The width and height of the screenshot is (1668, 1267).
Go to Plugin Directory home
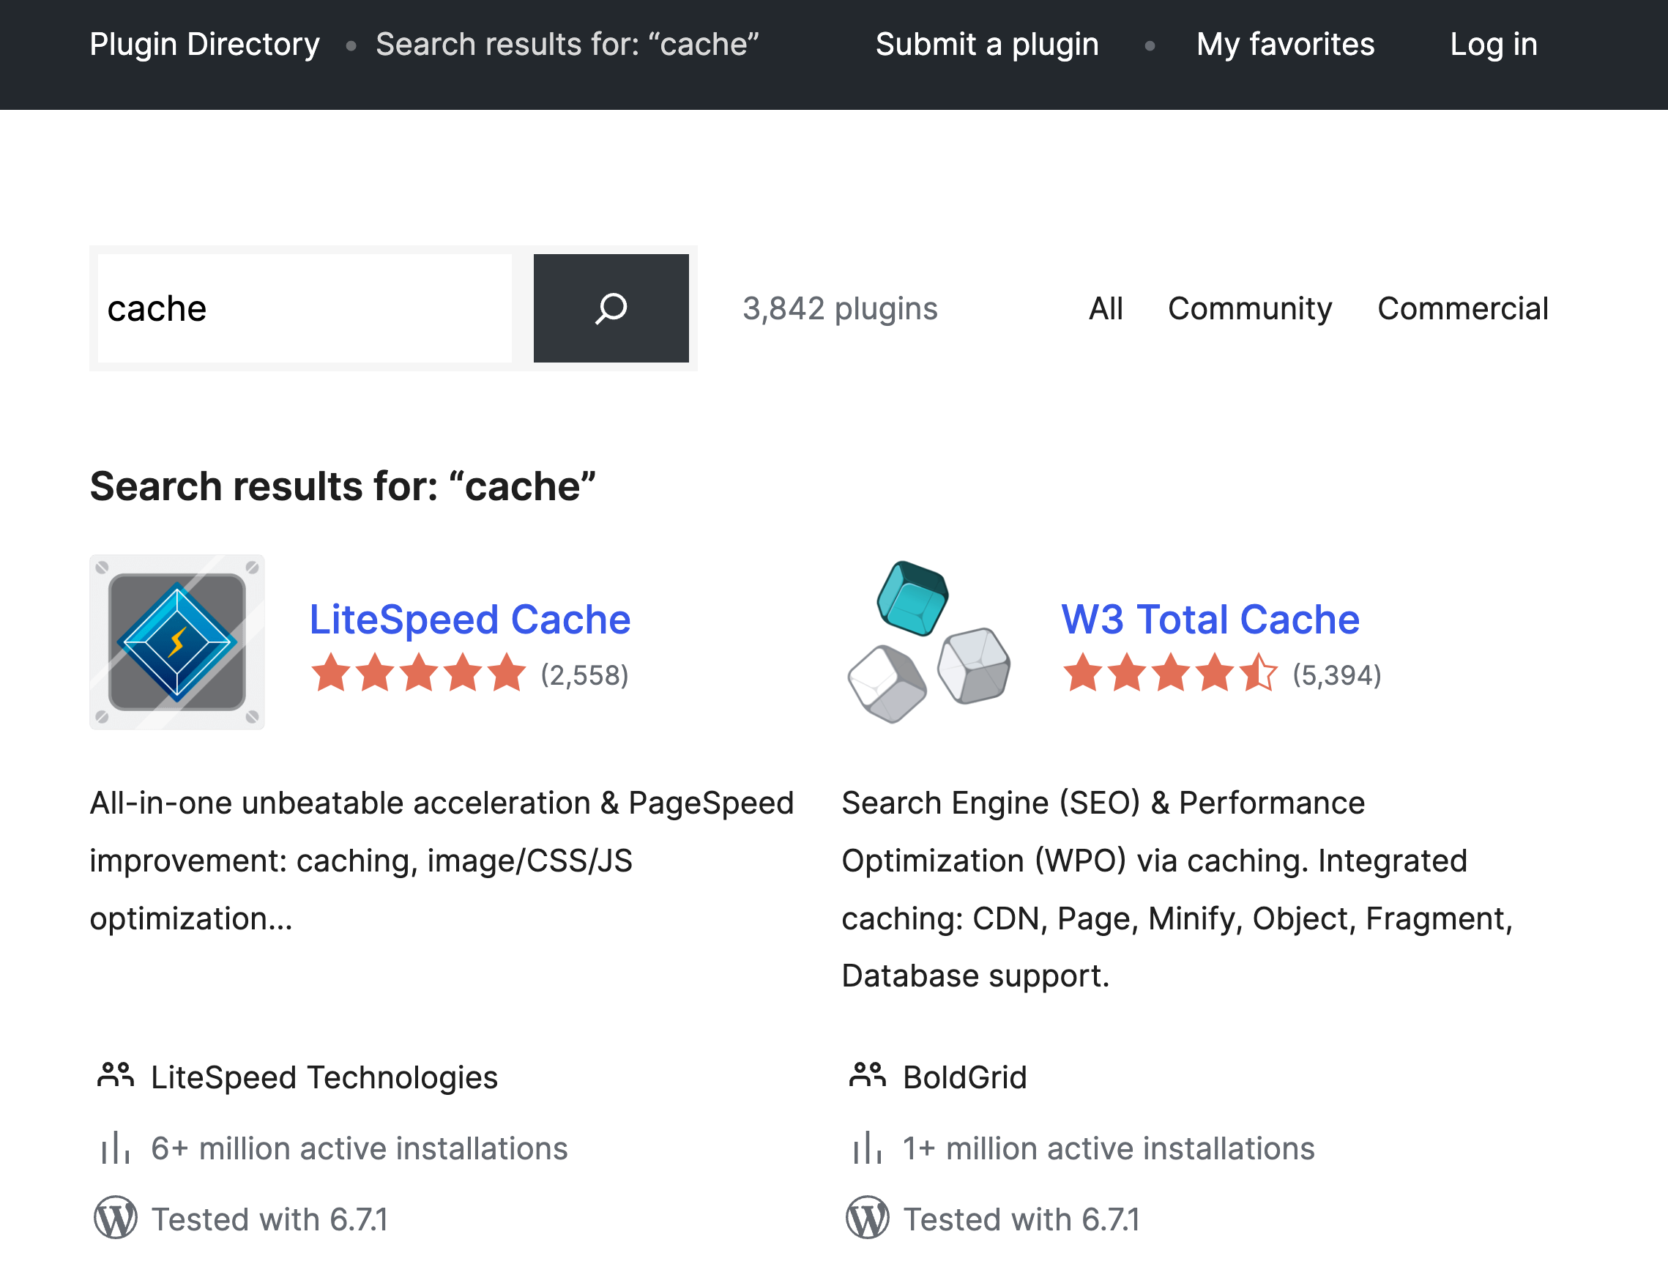(x=204, y=45)
